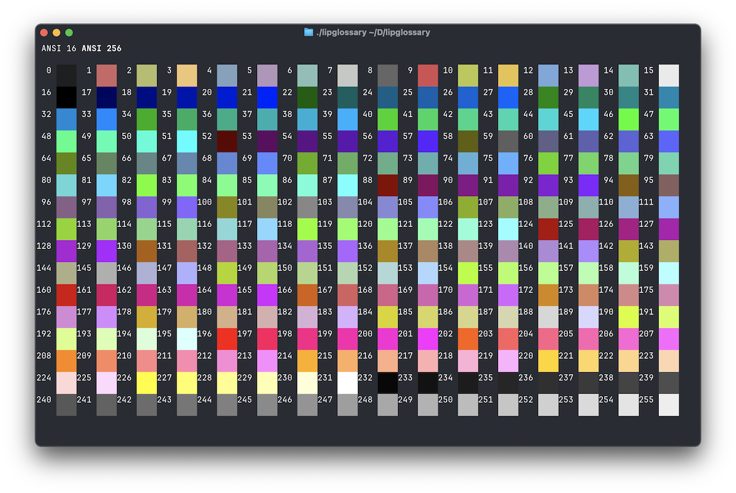Click the folder icon in title bar

click(x=309, y=32)
